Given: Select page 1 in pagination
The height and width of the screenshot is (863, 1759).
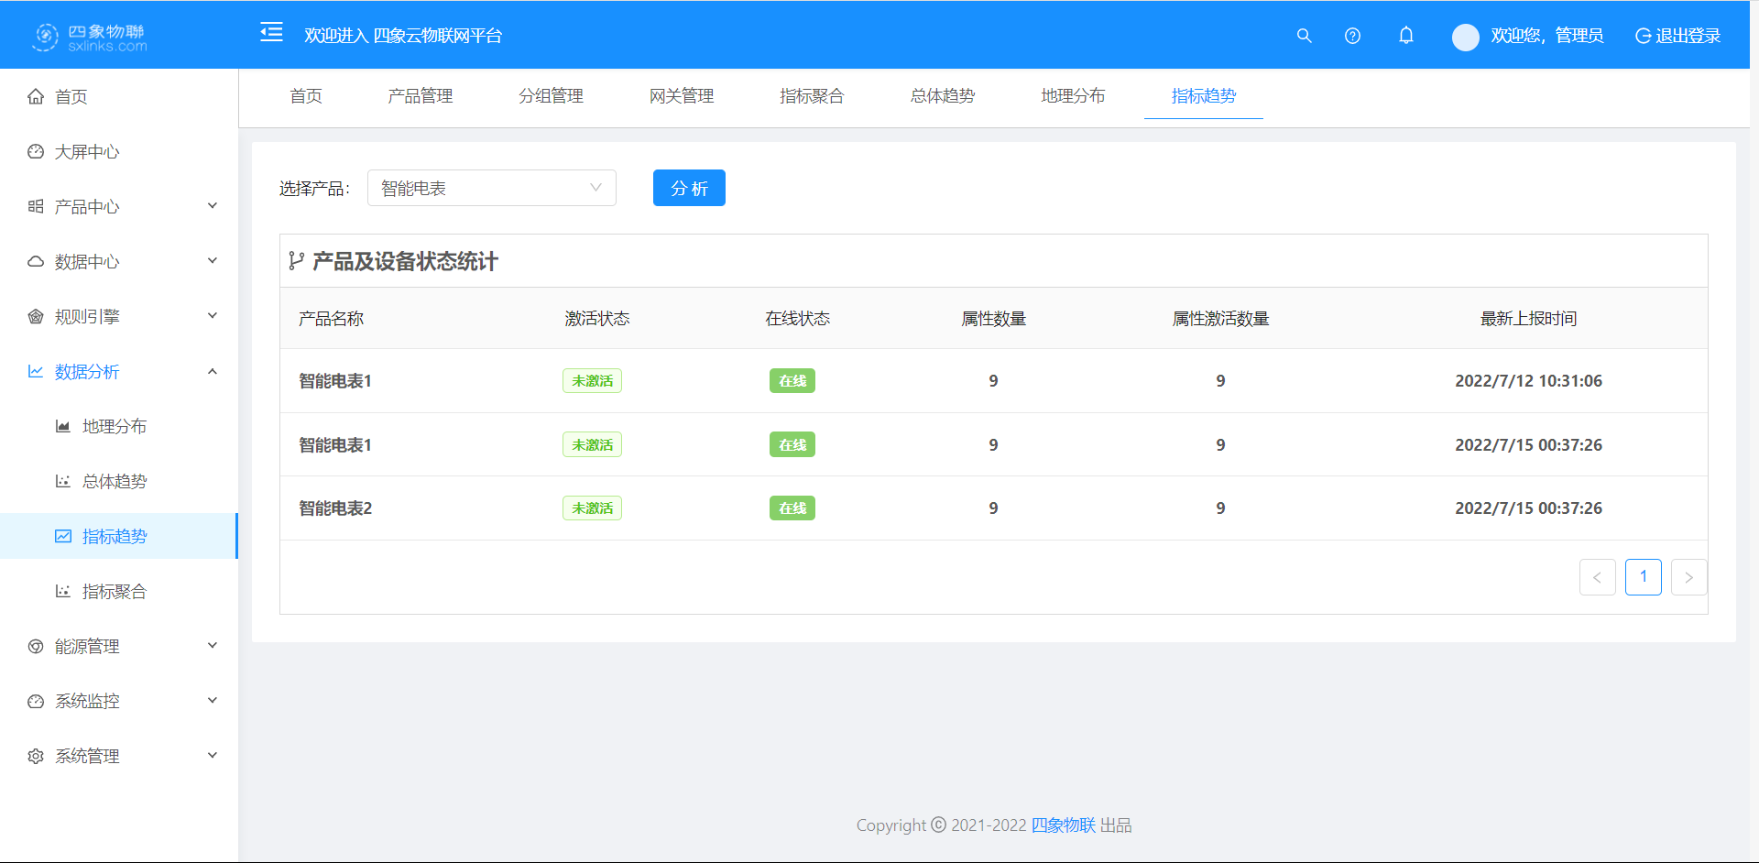Looking at the screenshot, I should pos(1644,577).
